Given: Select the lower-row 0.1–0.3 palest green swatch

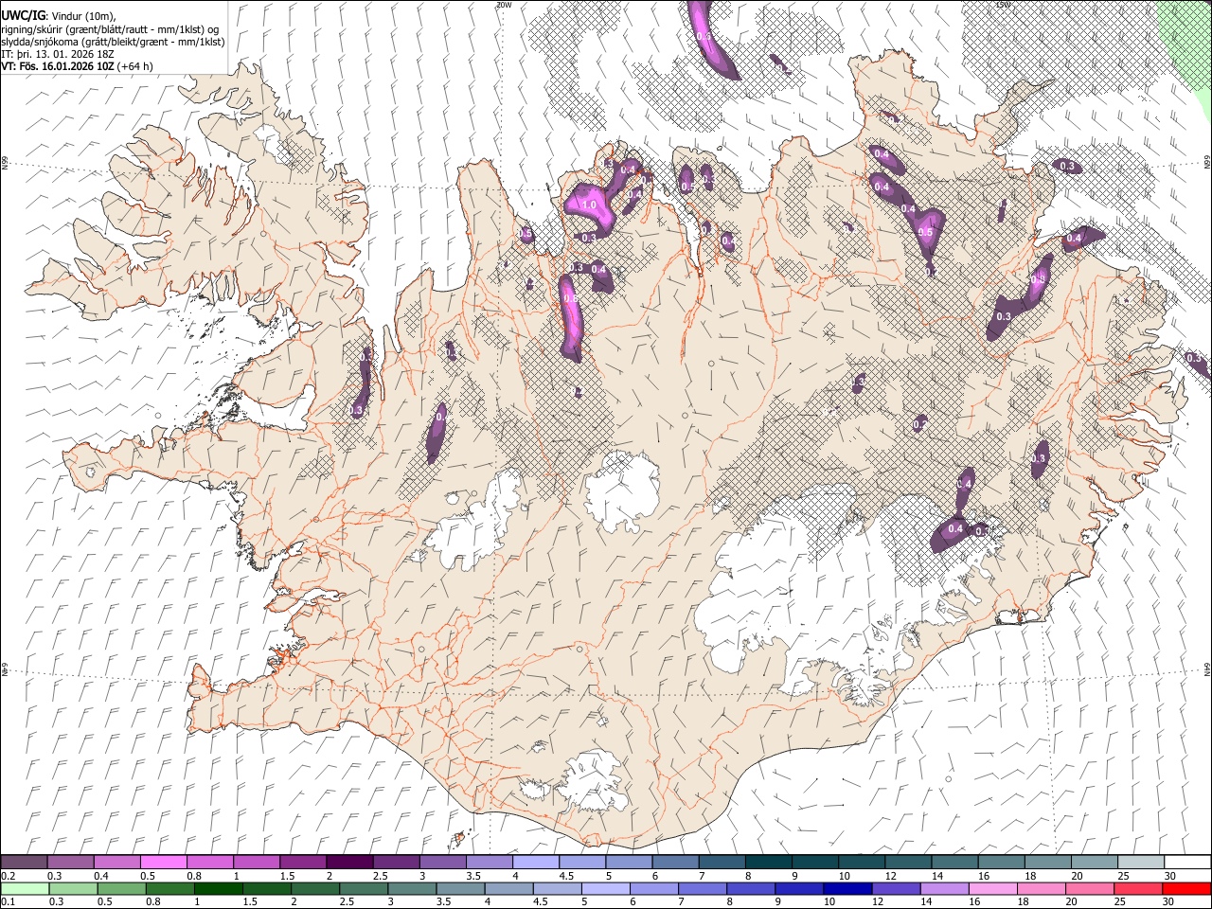Looking at the screenshot, I should tap(24, 888).
